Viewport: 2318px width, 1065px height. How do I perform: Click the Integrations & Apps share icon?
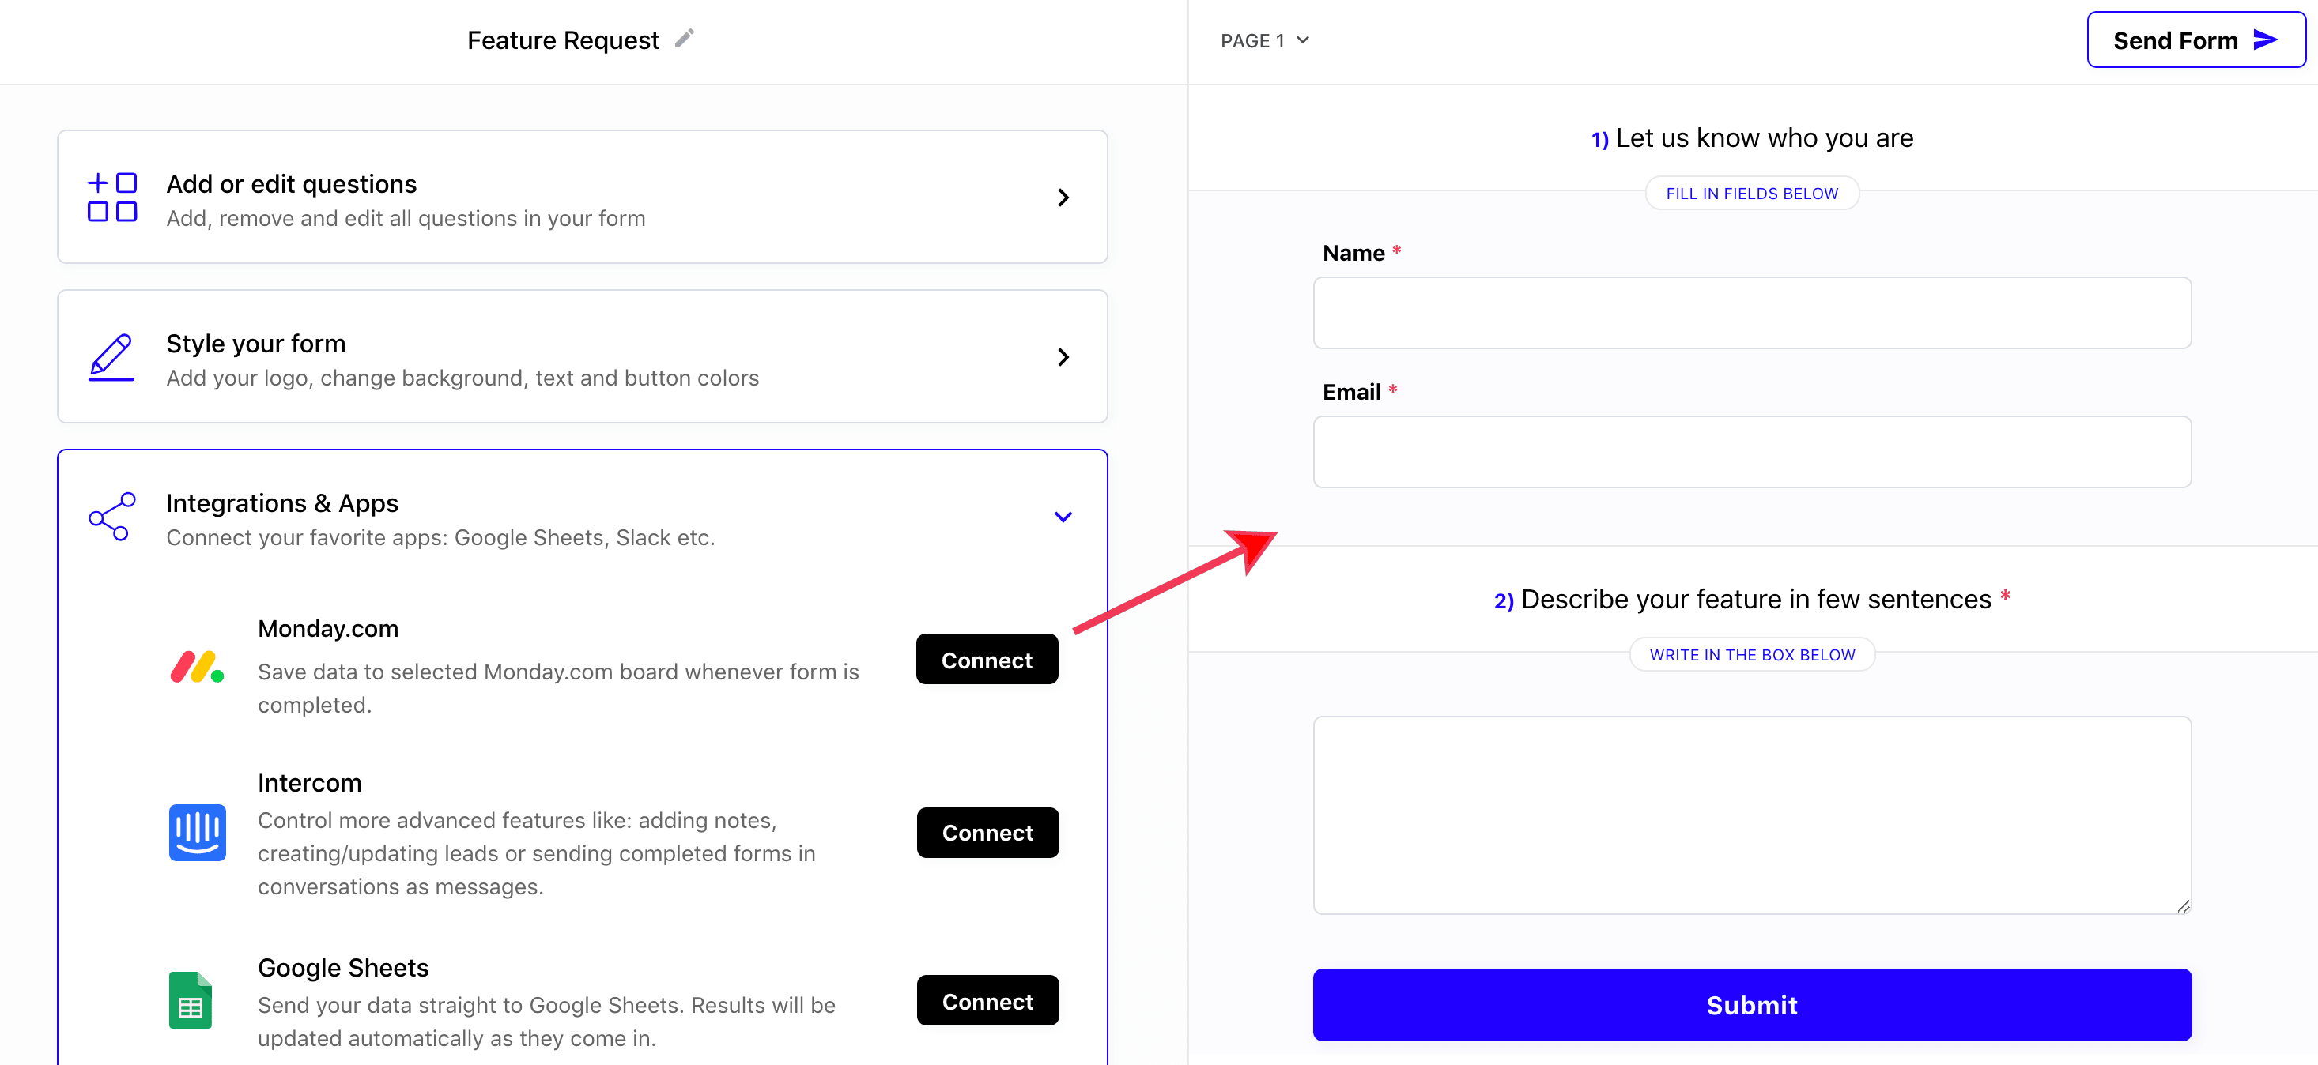click(x=111, y=517)
